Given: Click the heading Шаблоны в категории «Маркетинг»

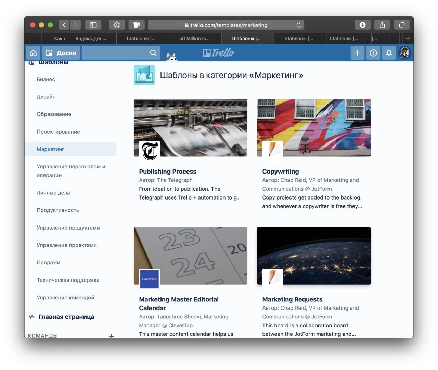Looking at the screenshot, I should [232, 75].
